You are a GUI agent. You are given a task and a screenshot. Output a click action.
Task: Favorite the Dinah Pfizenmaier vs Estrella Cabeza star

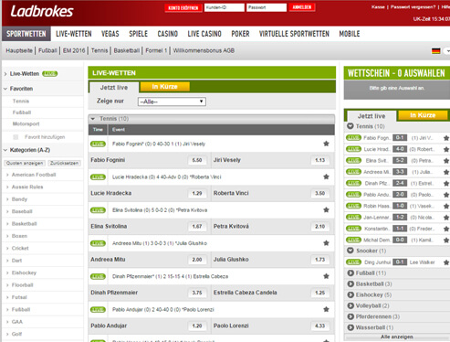coord(326,276)
